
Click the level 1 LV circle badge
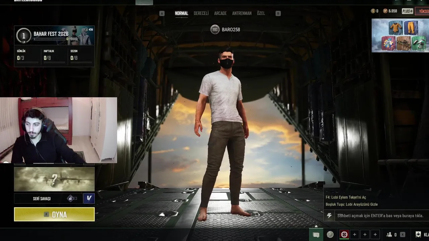click(23, 36)
